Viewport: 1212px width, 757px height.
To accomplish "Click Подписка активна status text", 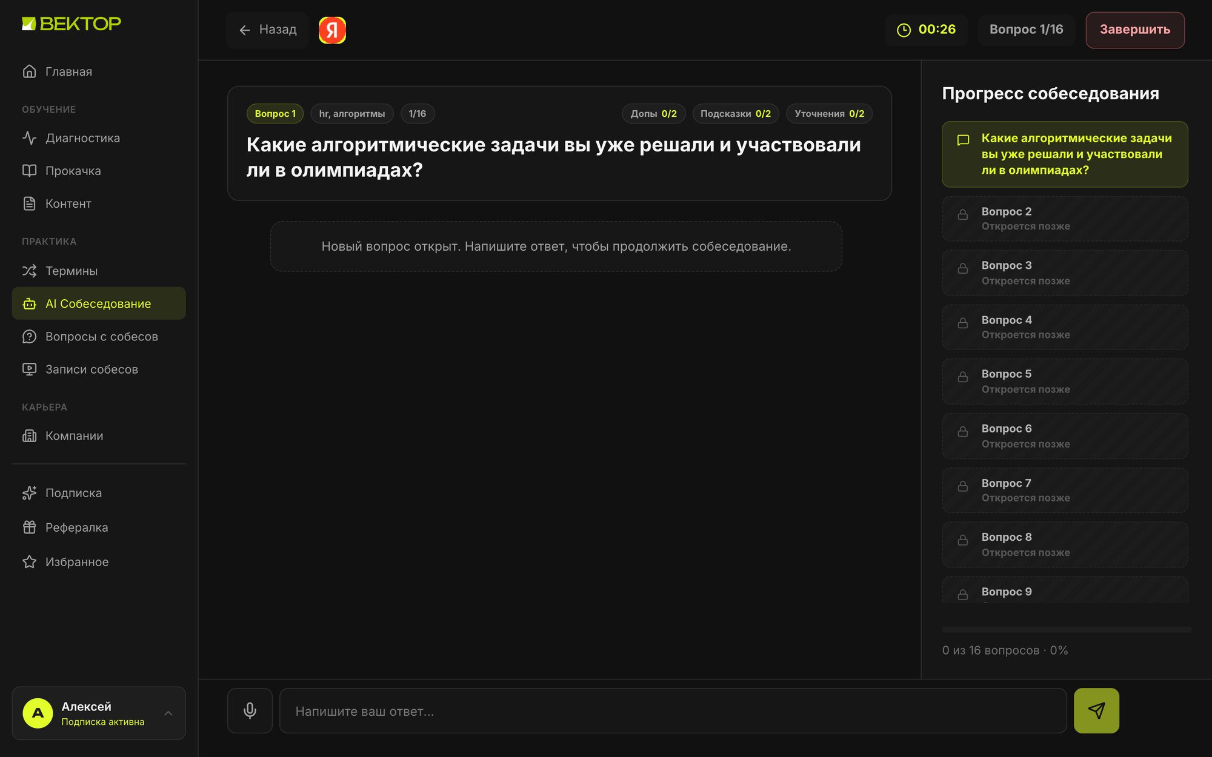I will point(103,722).
